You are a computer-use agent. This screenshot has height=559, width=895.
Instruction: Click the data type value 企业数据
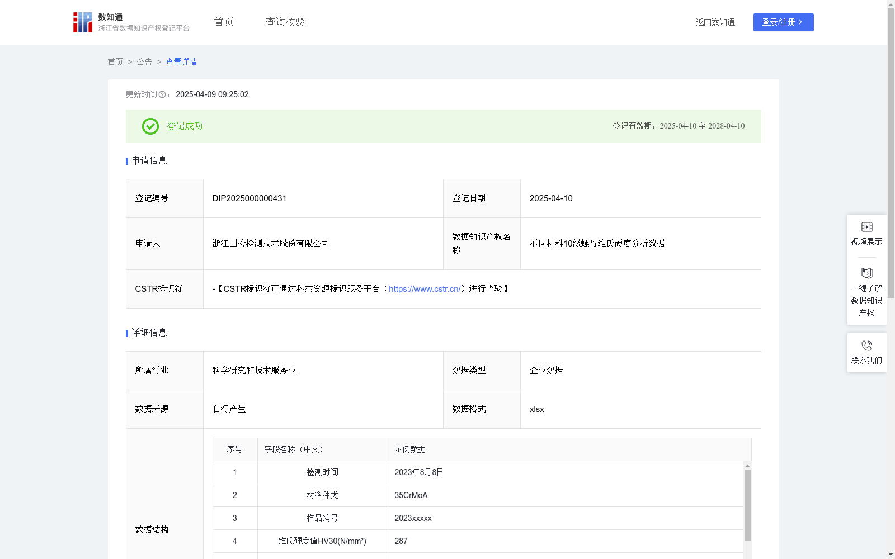pyautogui.click(x=546, y=371)
